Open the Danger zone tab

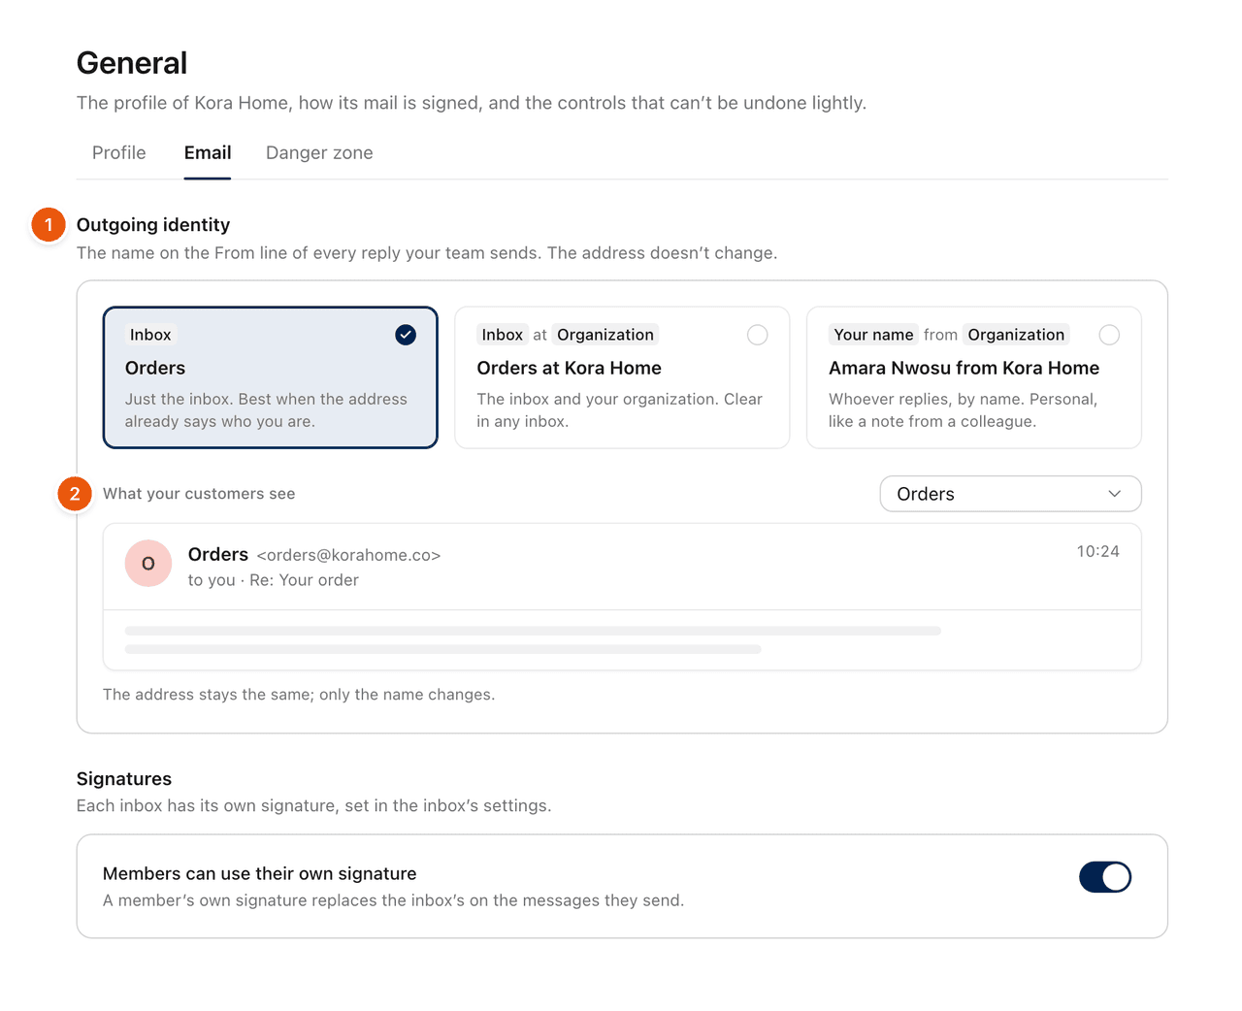[x=319, y=152]
